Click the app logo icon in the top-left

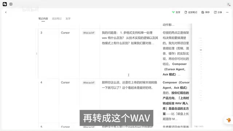(5, 4)
